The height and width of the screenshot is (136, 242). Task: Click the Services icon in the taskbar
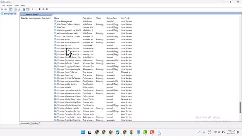coord(159,132)
